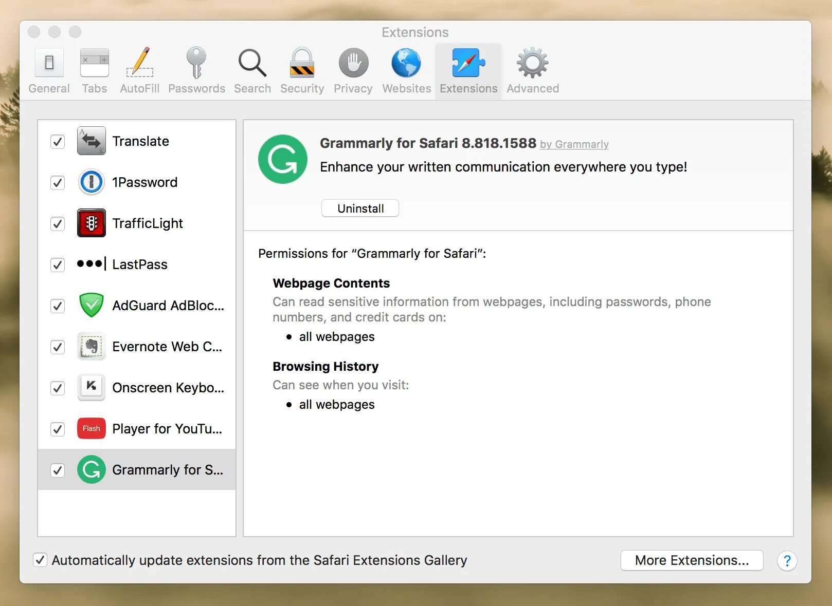Select the TrafficLight row name
This screenshot has height=606, width=832.
[148, 223]
